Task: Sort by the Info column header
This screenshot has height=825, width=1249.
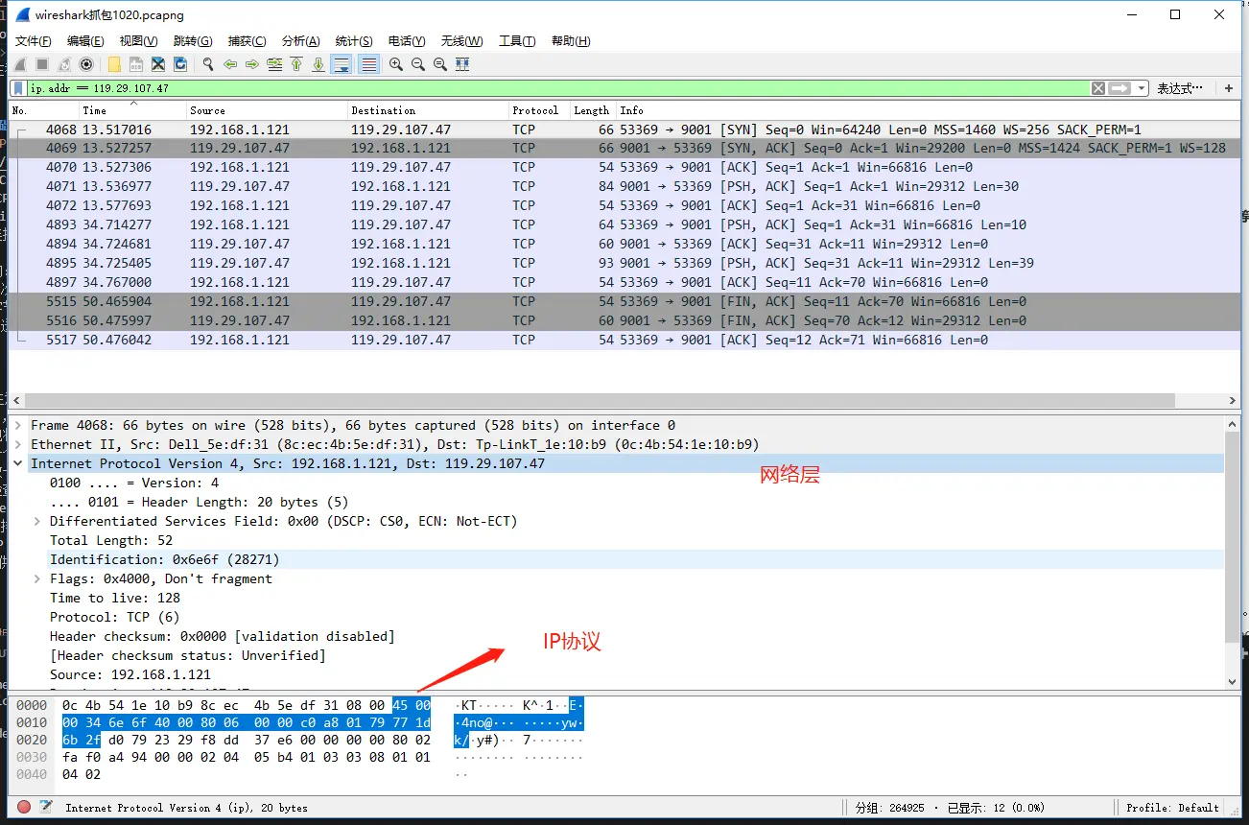Action: [928, 110]
